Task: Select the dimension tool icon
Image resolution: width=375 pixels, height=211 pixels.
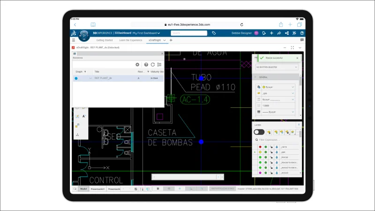Action: (x=77, y=135)
